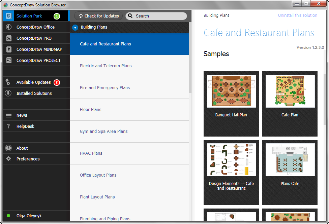Click the search magnifier icon
Screen dimensions: 329x224
pos(130,16)
